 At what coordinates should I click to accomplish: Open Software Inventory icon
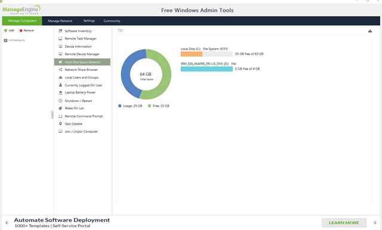point(60,31)
